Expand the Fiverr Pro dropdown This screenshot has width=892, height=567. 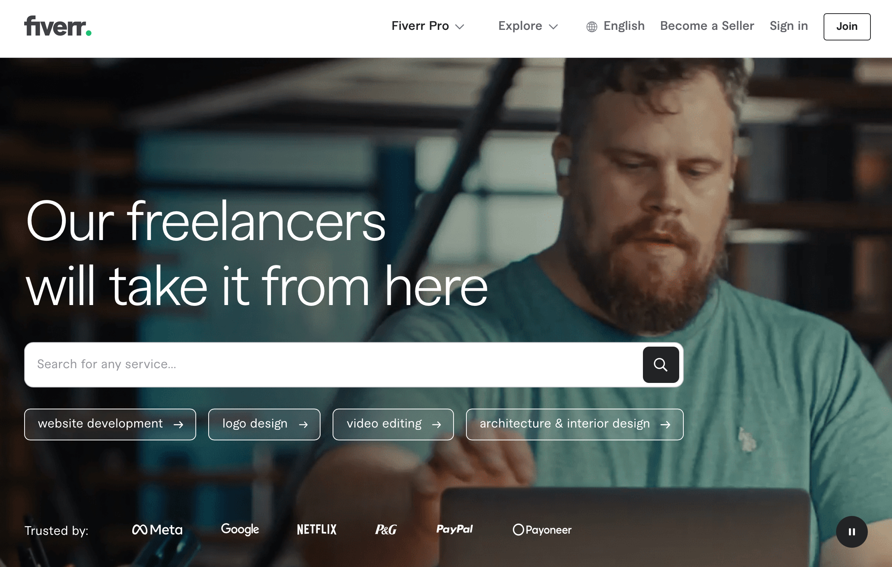click(427, 26)
